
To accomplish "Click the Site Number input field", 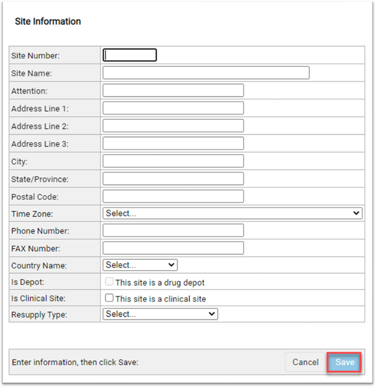I will click(130, 55).
